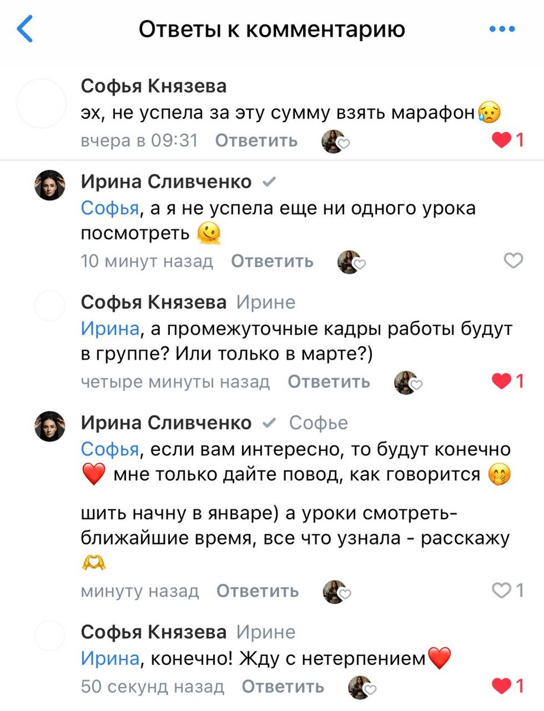Tap the Ответы к комментарию header title
The image size is (544, 711).
(272, 28)
